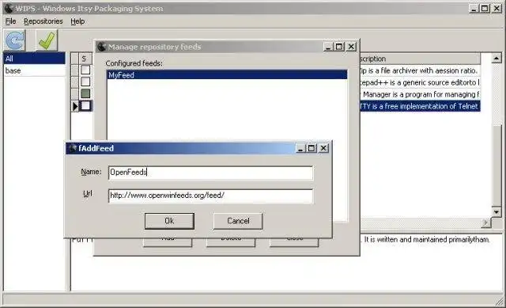Click the package list scroll down arrow
506x308 pixels.
click(x=497, y=212)
